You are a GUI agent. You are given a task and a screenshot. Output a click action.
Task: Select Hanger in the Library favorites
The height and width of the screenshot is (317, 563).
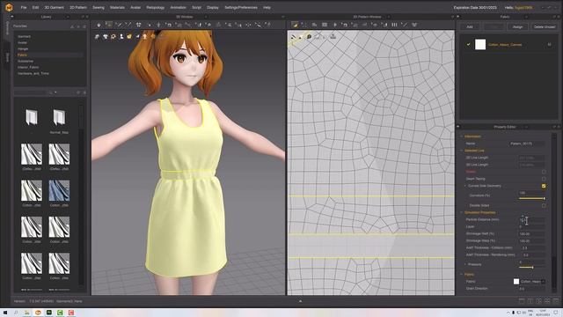[23, 49]
